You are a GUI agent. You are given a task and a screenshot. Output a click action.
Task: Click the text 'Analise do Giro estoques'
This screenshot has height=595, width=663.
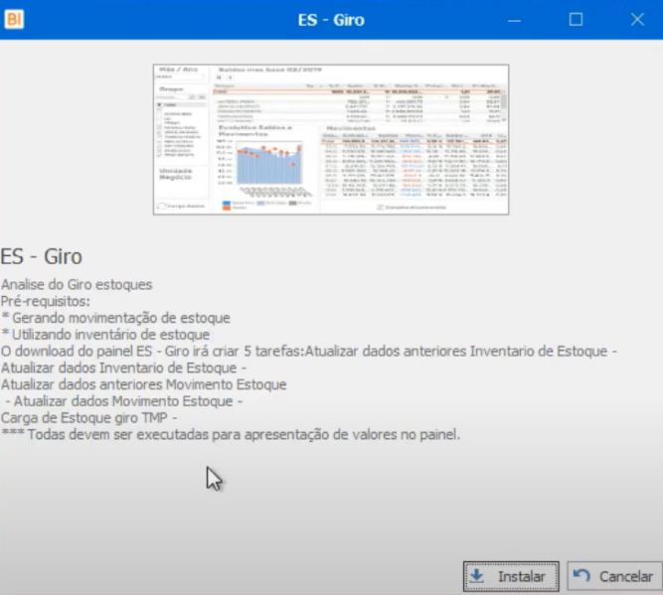(x=77, y=284)
